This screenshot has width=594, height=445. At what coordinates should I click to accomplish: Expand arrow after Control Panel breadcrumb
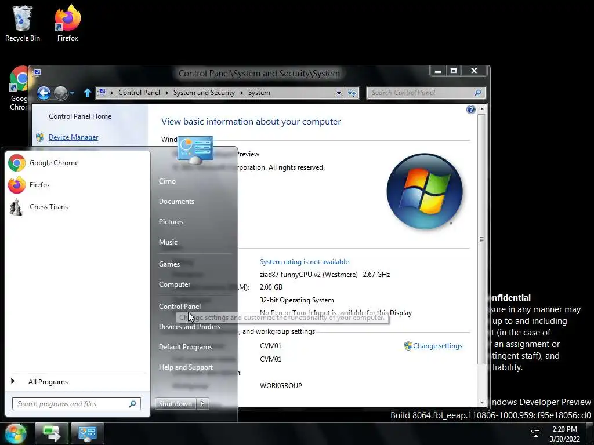click(166, 93)
